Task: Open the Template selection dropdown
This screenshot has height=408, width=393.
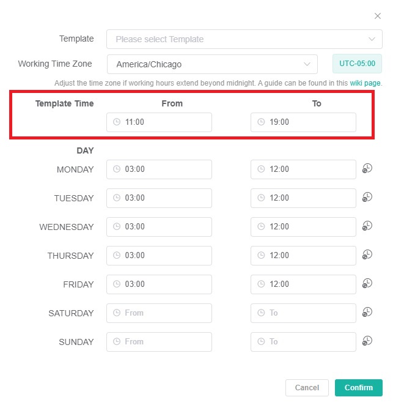Action: click(244, 39)
